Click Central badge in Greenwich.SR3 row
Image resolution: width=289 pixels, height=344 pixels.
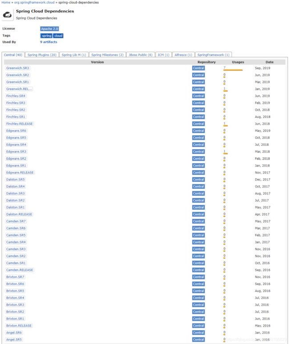pos(198,68)
